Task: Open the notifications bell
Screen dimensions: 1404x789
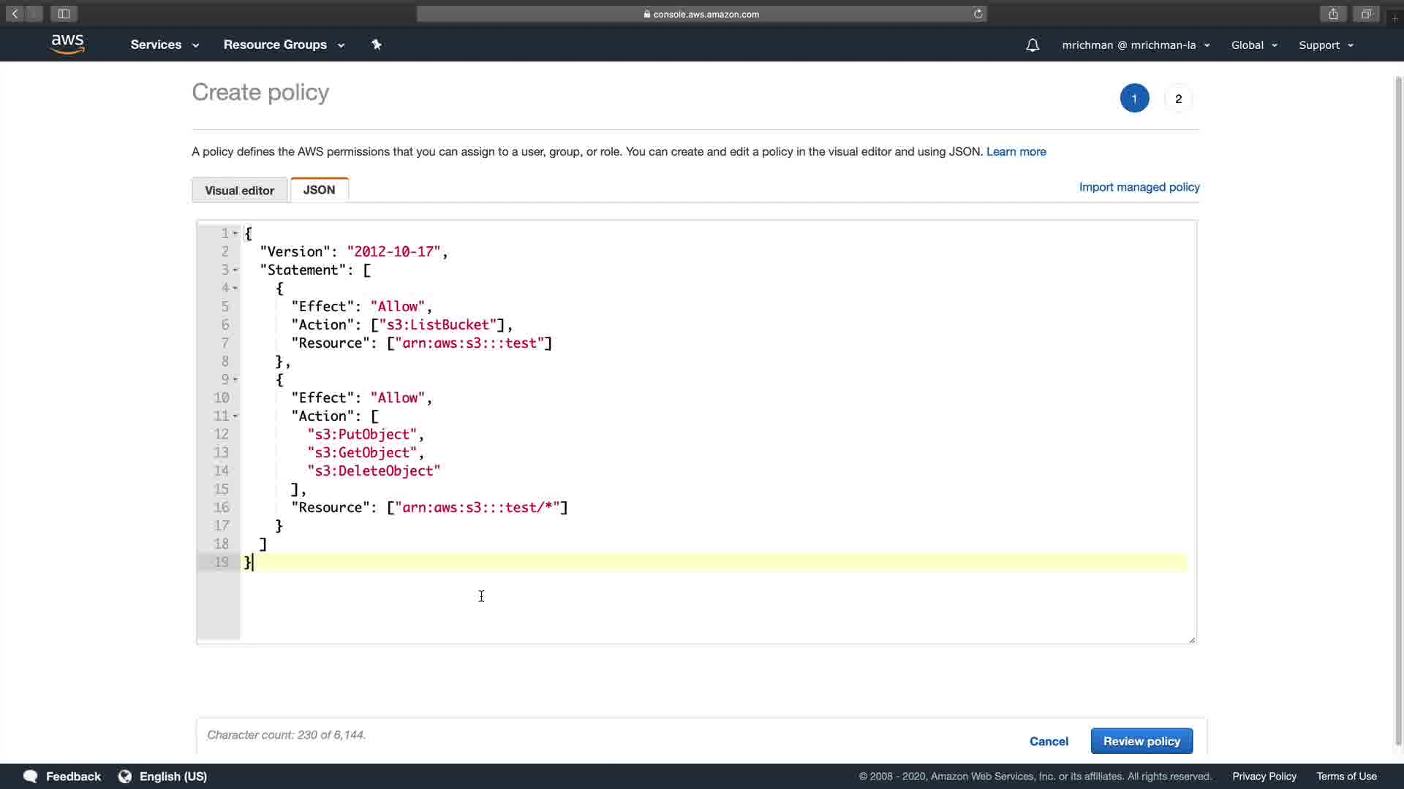Action: click(1032, 45)
